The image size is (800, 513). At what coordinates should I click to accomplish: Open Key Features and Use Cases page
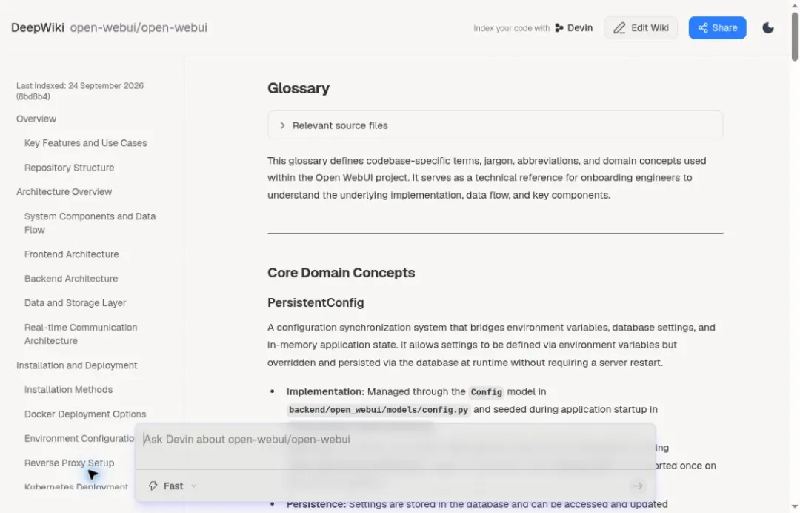tap(86, 143)
